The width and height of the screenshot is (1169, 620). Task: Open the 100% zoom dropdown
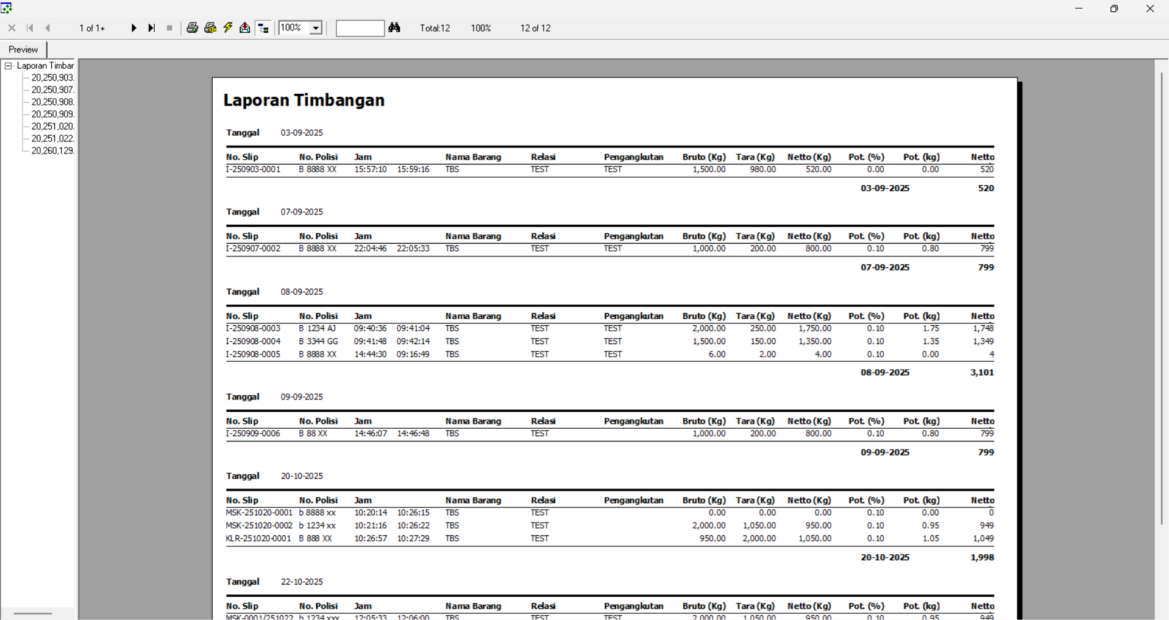(316, 28)
